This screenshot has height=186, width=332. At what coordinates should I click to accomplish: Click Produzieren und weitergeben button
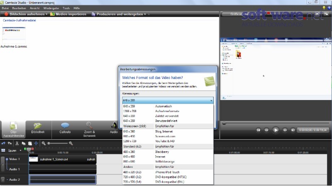coord(117,14)
